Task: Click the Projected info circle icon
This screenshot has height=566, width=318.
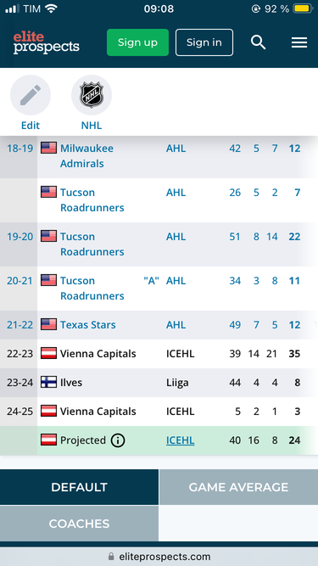Action: [x=118, y=440]
